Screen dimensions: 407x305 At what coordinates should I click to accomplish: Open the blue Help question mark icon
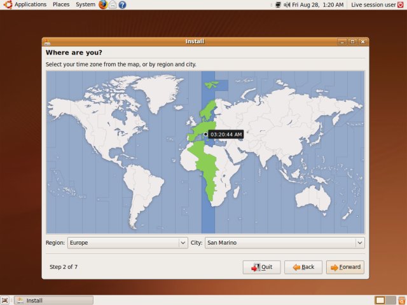point(122,4)
